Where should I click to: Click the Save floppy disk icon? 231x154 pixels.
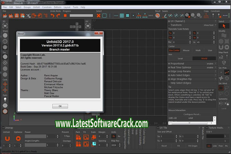tap(17, 16)
